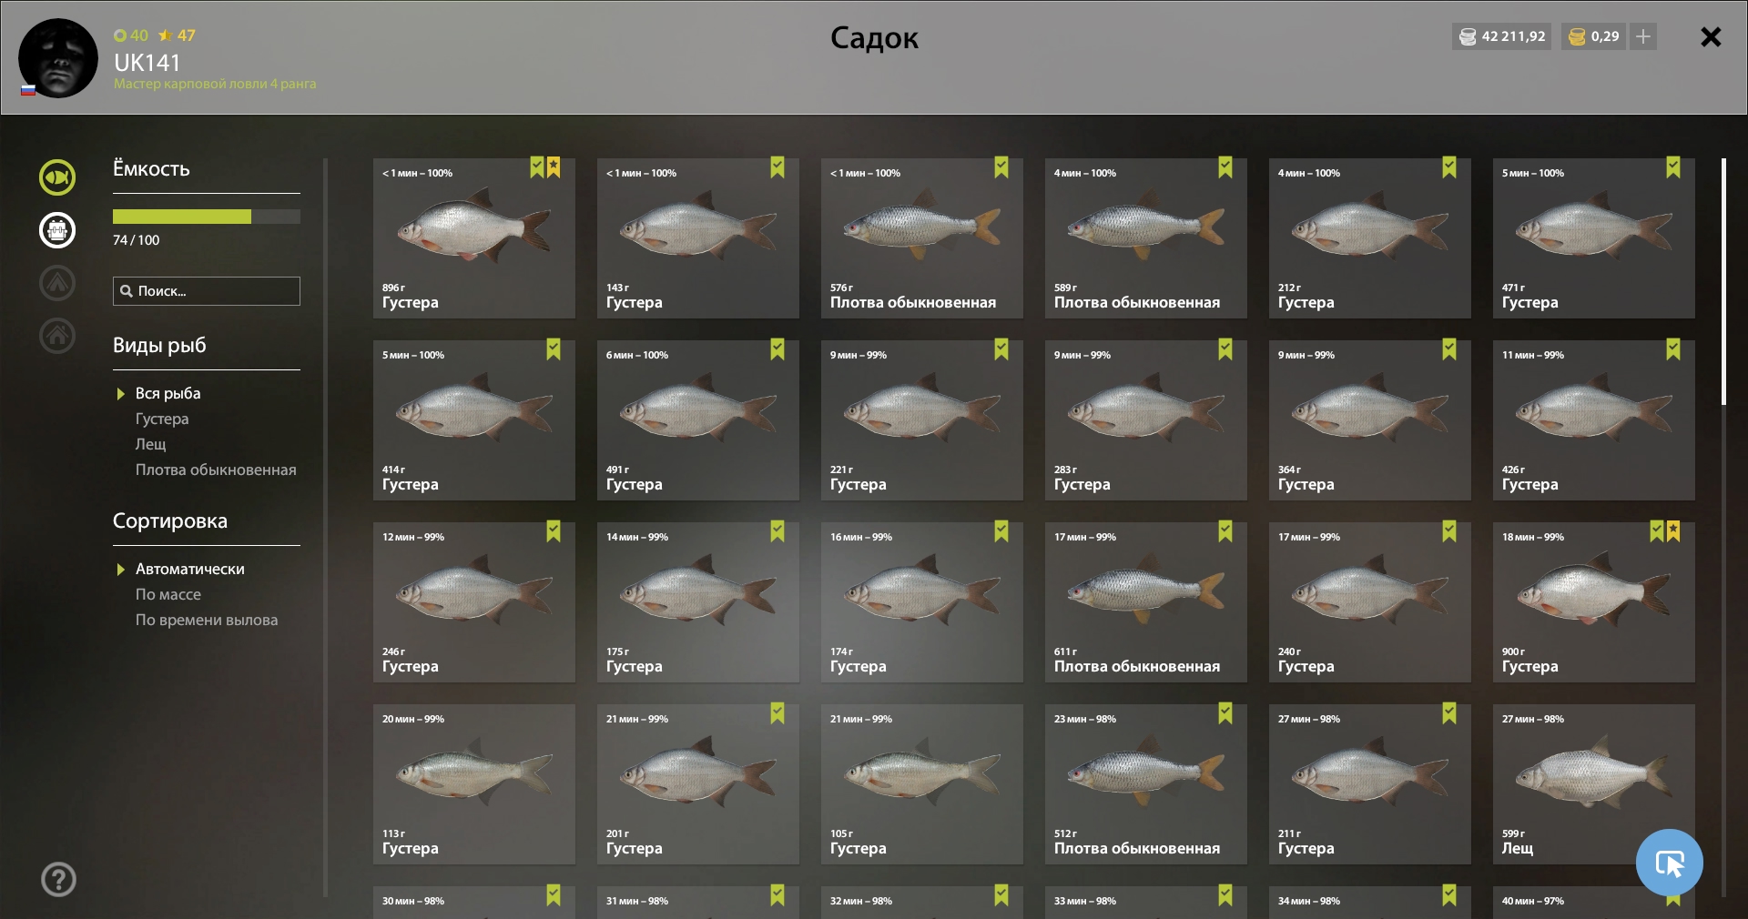Open the fish keepnet tab icon
This screenshot has width=1748, height=919.
57,177
